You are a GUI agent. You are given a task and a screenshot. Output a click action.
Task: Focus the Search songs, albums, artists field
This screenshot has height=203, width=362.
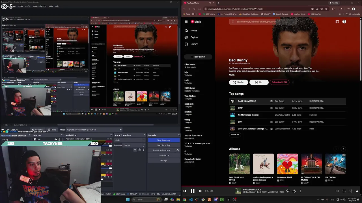(x=263, y=22)
